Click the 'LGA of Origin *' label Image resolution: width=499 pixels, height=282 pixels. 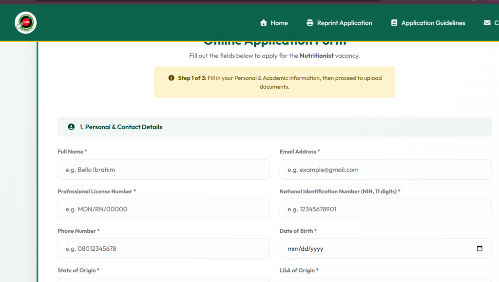[299, 270]
